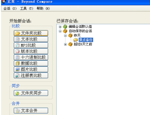The width and height of the screenshot is (150, 115).
Task: Collapse the 自动保存的会话 tree node
Action: pos(60,31)
